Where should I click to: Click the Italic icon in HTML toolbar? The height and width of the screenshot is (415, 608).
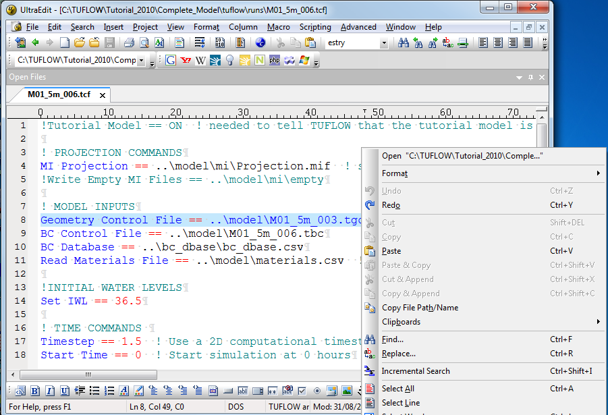coord(50,391)
